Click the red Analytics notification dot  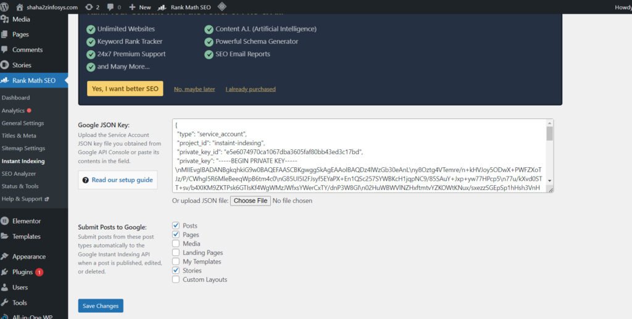[29, 110]
